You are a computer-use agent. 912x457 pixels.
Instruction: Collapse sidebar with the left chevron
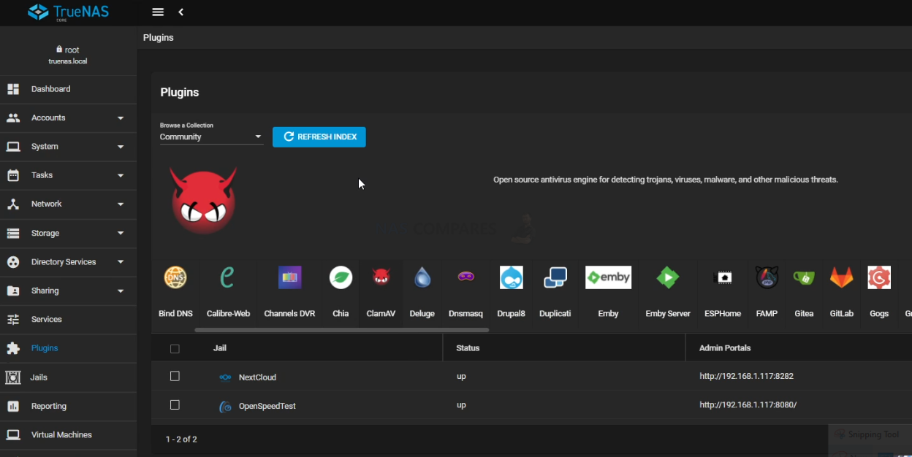(180, 12)
